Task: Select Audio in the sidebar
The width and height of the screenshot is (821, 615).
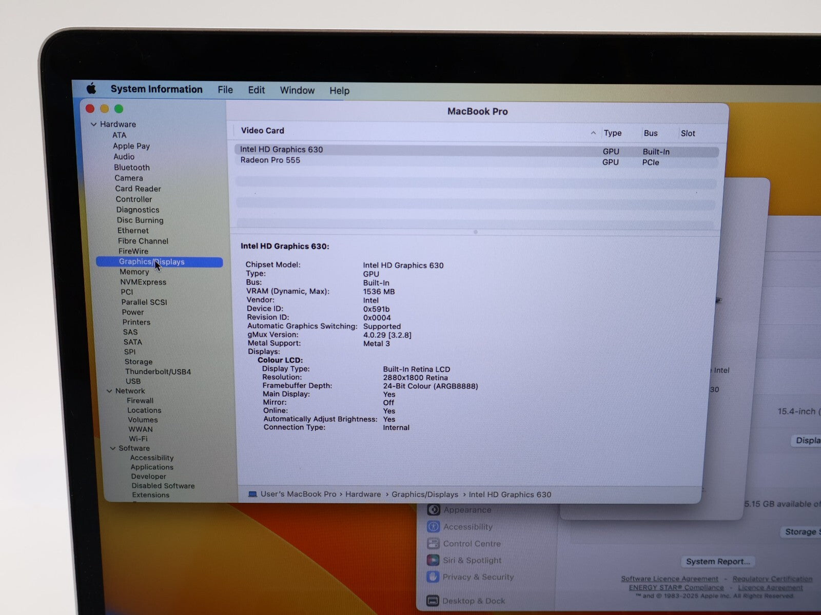Action: (124, 157)
